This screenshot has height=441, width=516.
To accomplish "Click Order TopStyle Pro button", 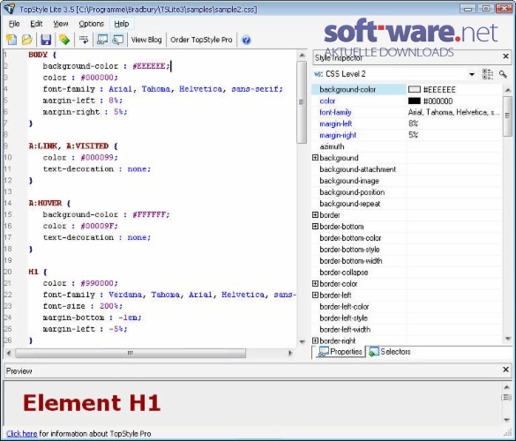I will point(201,40).
